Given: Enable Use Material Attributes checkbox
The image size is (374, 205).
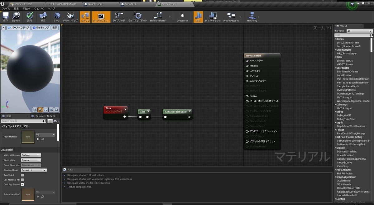Looking at the screenshot, I should click(22, 180).
